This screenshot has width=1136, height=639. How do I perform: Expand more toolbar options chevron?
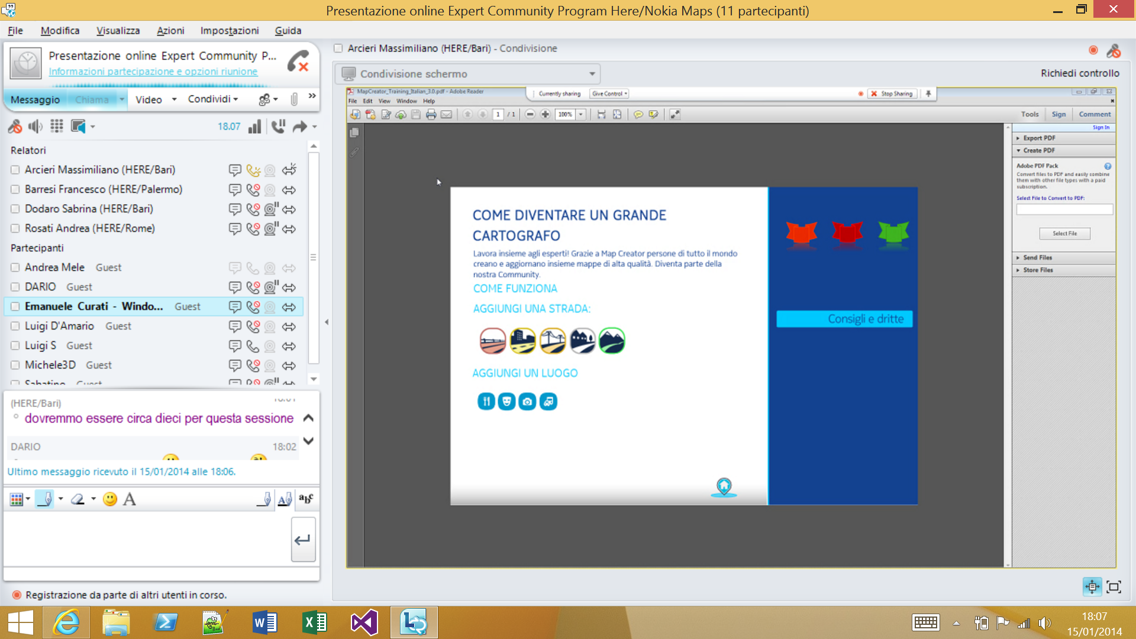(x=312, y=96)
